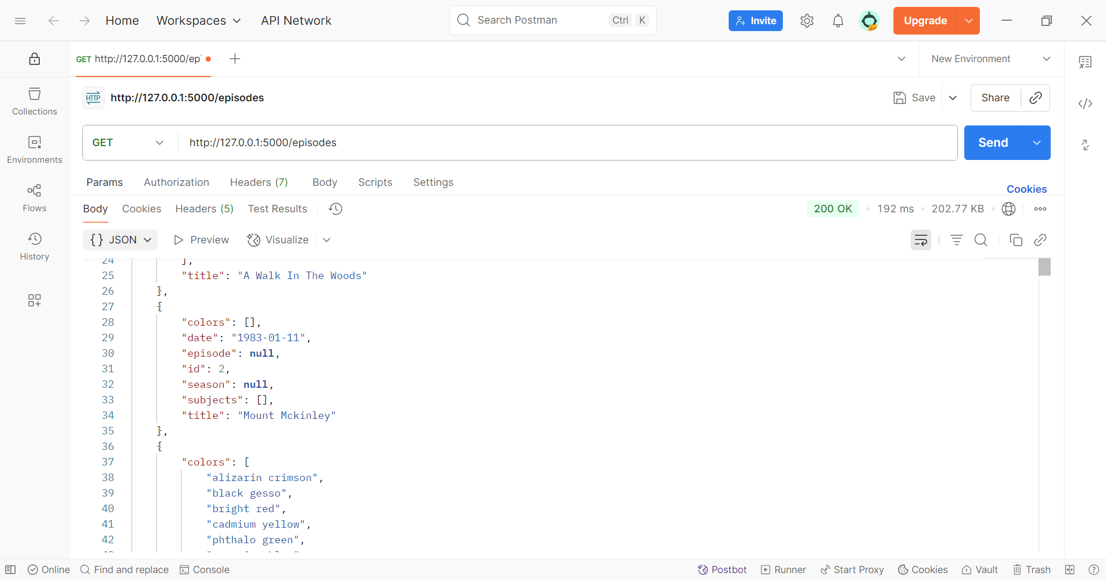The width and height of the screenshot is (1106, 580).
Task: Open the request Body tab
Action: pyautogui.click(x=325, y=182)
